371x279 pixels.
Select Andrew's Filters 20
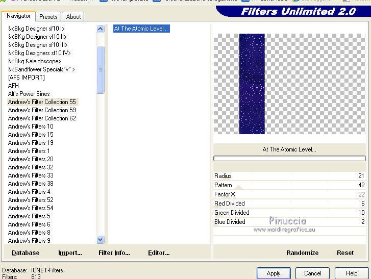click(x=31, y=159)
